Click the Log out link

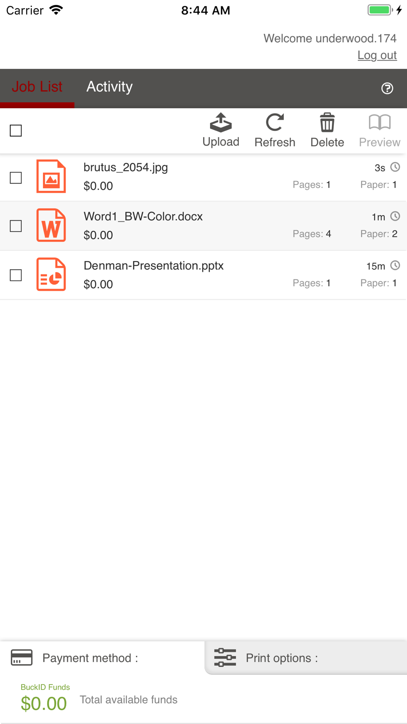(x=377, y=55)
